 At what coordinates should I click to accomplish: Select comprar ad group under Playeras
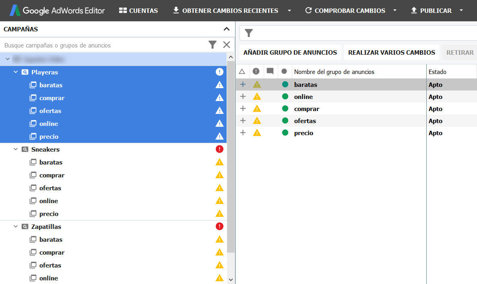coord(52,98)
